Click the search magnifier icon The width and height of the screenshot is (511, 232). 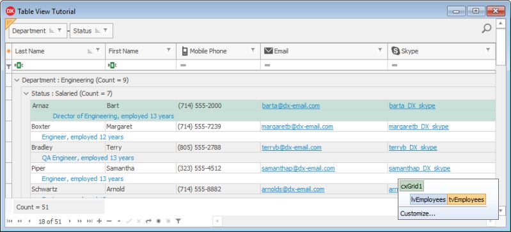coord(486,29)
